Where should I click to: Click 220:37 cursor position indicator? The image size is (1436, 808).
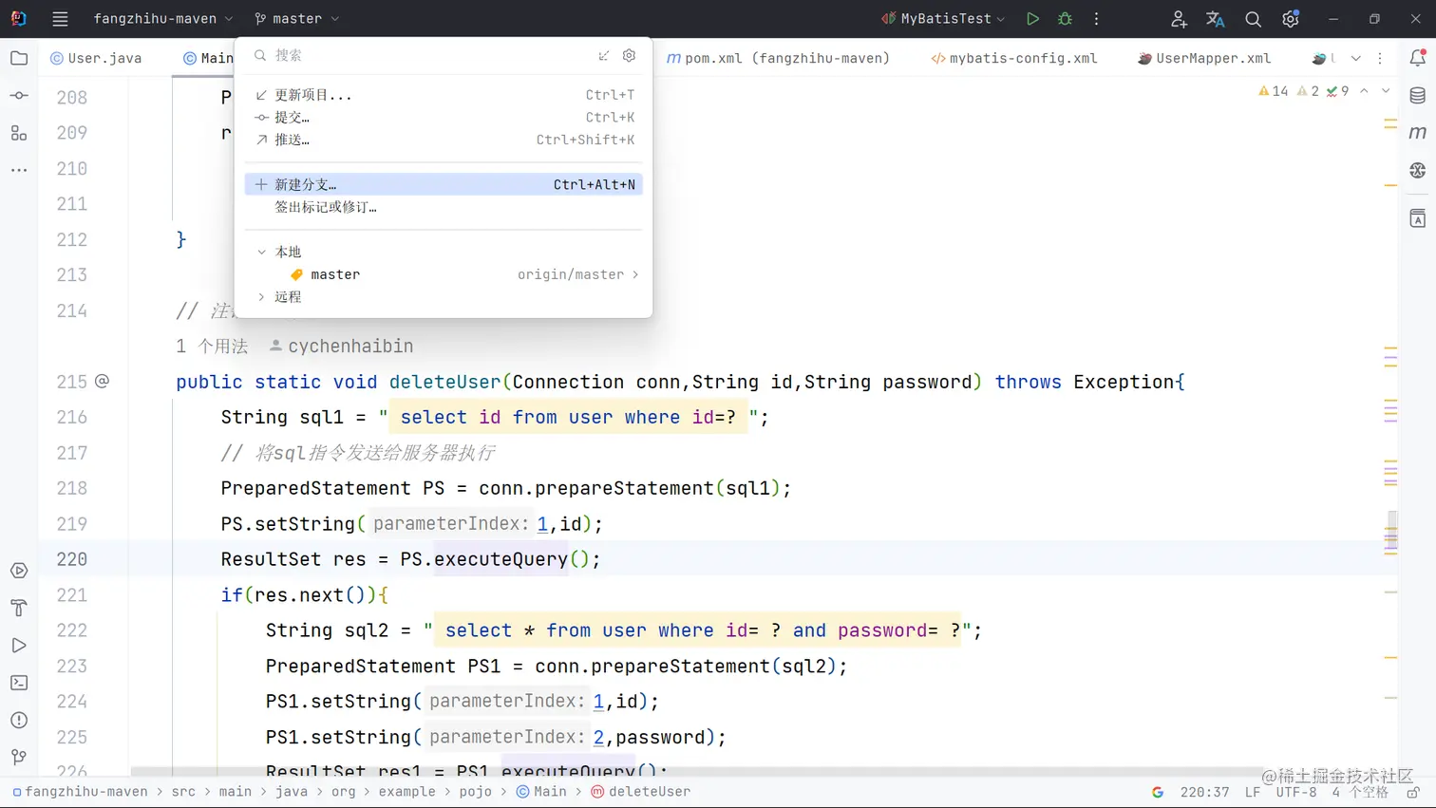click(x=1204, y=792)
